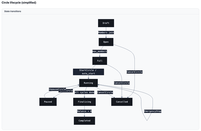The image size is (201, 131).
Task: Click the Finalizing state node
Action: click(84, 102)
